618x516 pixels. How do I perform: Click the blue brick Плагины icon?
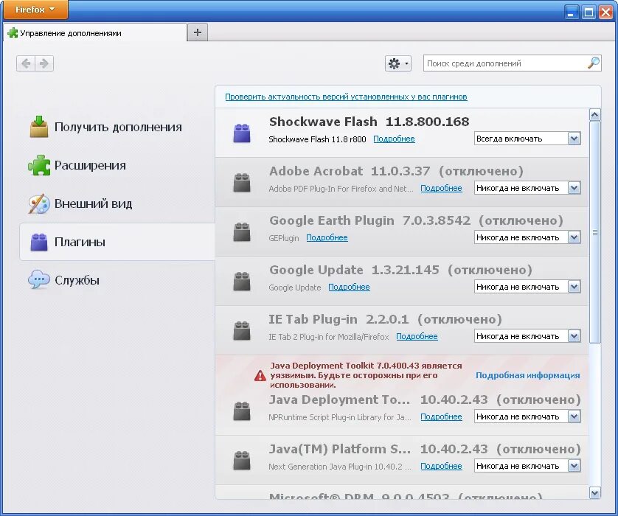(39, 242)
